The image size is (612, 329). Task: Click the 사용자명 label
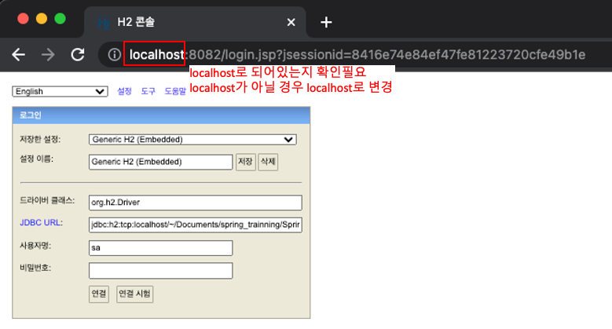(x=35, y=246)
